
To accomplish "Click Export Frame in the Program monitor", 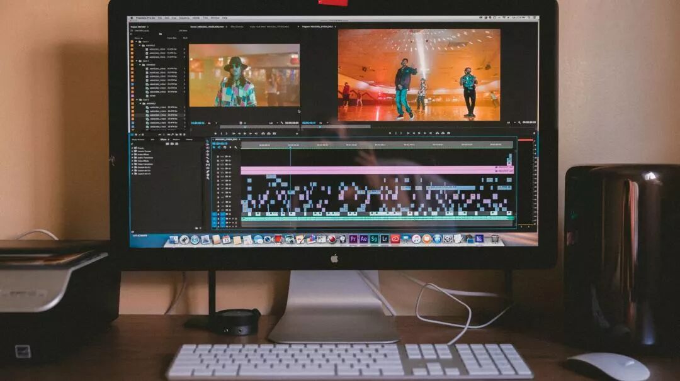I will point(448,133).
